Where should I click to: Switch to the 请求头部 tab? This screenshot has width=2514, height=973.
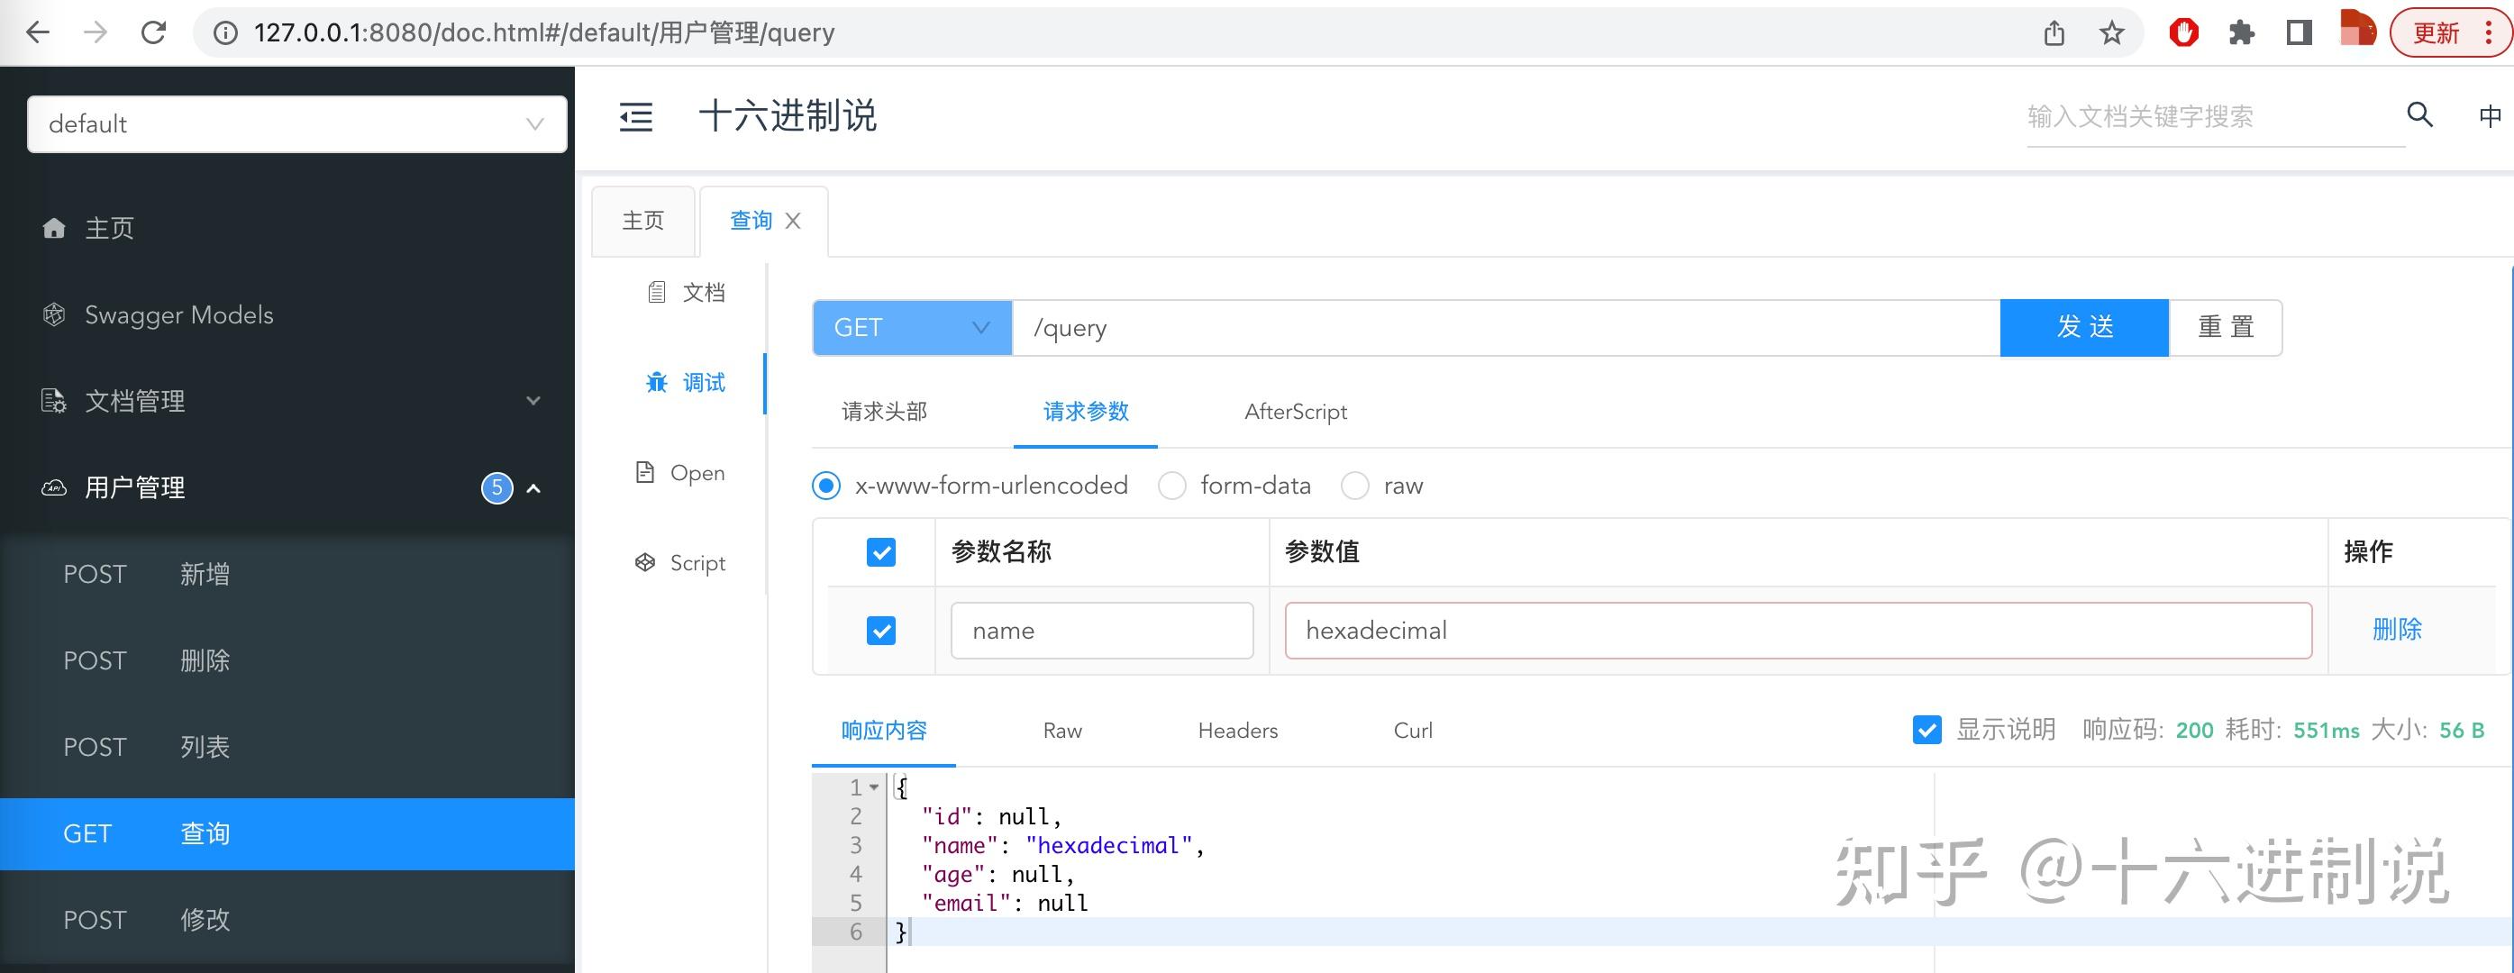click(884, 412)
